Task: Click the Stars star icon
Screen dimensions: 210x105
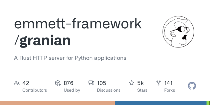Action: (132, 83)
